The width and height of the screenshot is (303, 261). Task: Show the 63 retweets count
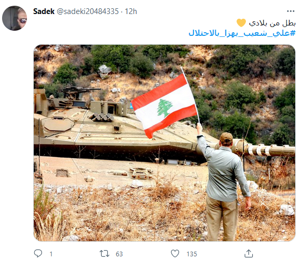[119, 254]
